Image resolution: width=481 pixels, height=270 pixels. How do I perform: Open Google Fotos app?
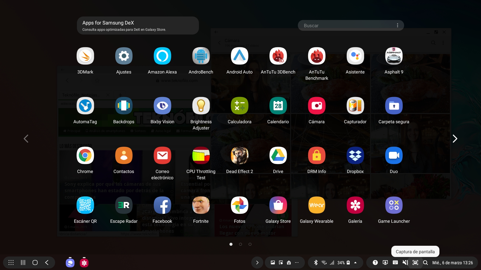239,205
